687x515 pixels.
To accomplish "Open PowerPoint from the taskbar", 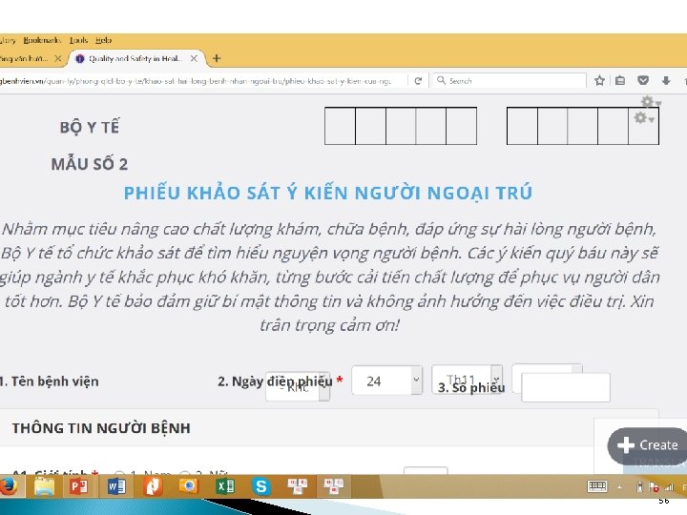I will pyautogui.click(x=79, y=486).
